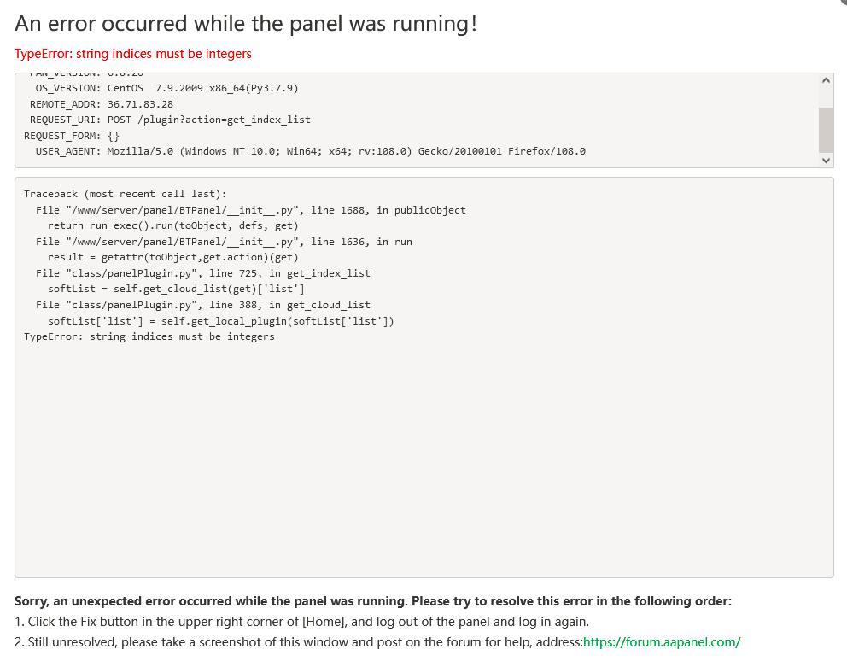Click the "Traceback (most recent call last)" line
The width and height of the screenshot is (847, 661).
pyautogui.click(x=126, y=194)
